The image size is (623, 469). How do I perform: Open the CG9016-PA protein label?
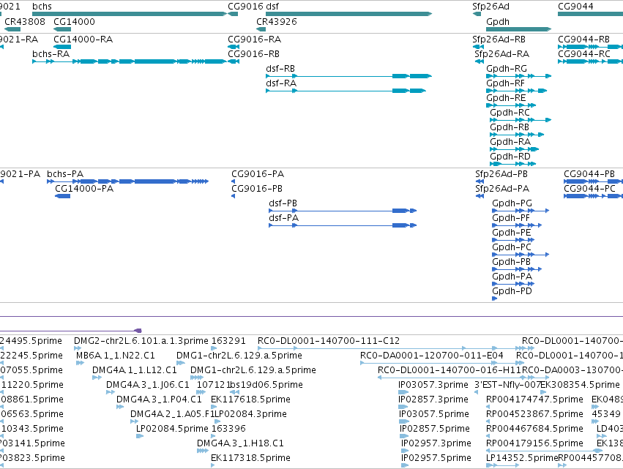(x=258, y=174)
